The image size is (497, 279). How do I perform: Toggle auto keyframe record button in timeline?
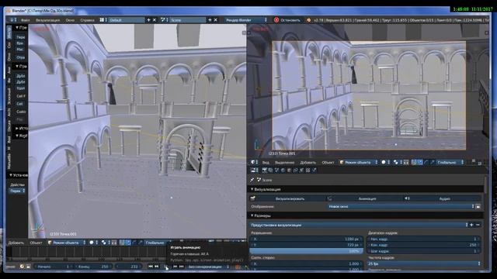coord(238,267)
